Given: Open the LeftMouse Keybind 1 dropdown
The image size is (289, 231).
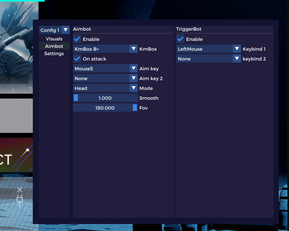Looking at the screenshot, I should pos(209,49).
